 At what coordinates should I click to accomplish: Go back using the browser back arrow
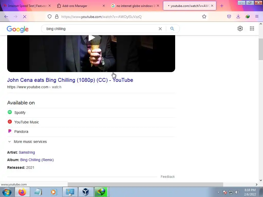(x=6, y=17)
